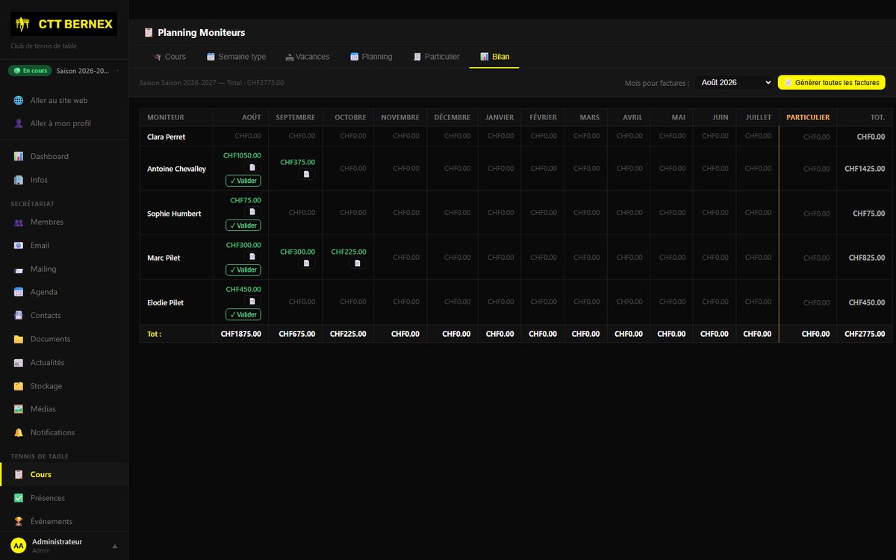Validate Antoine Chevalley's Août invoice
The height and width of the screenshot is (560, 896).
[243, 181]
